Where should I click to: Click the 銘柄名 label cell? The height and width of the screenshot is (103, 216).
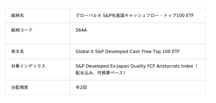(38, 15)
